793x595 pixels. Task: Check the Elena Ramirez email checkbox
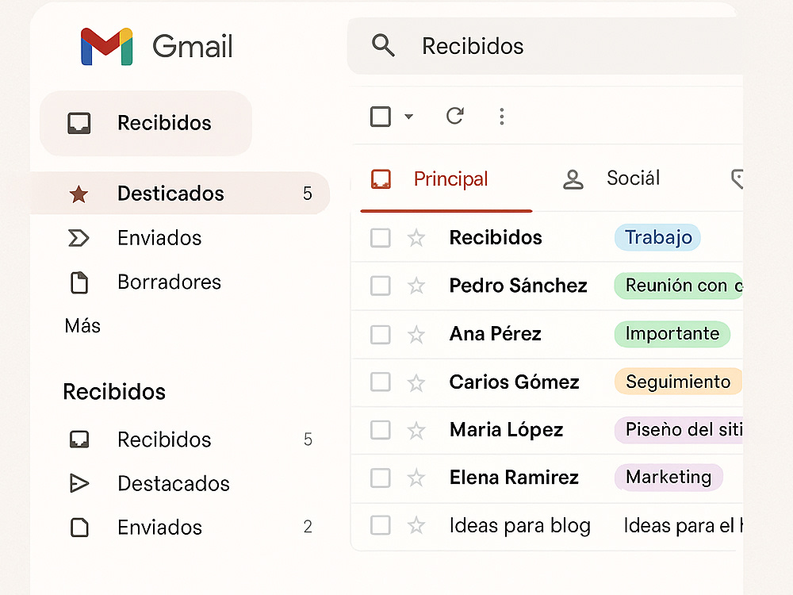click(381, 478)
